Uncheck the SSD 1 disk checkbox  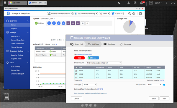point(76,71)
